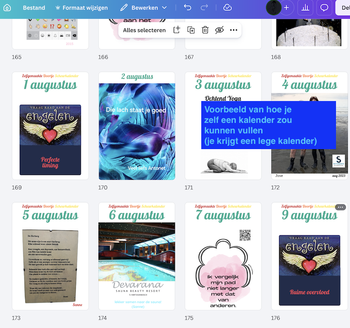Open options menu on page 176
The width and height of the screenshot is (350, 328).
tap(340, 207)
